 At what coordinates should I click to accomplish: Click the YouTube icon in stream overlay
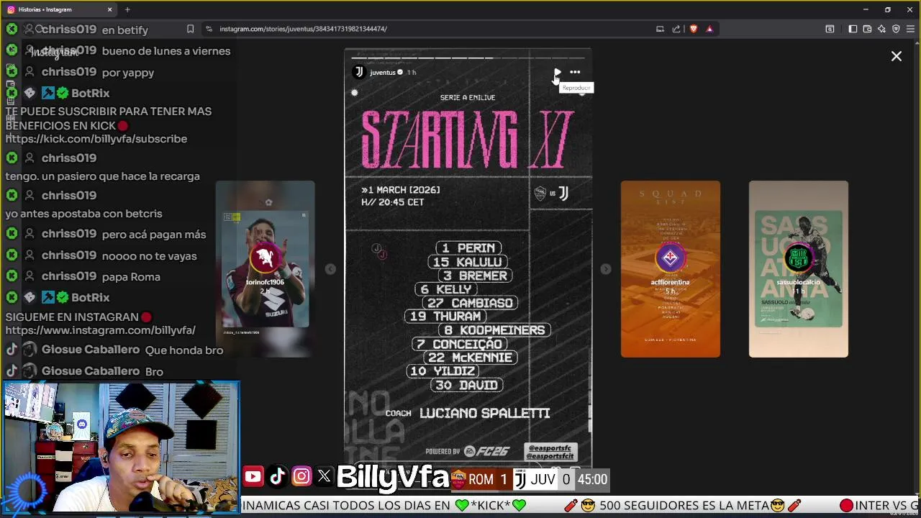253,476
